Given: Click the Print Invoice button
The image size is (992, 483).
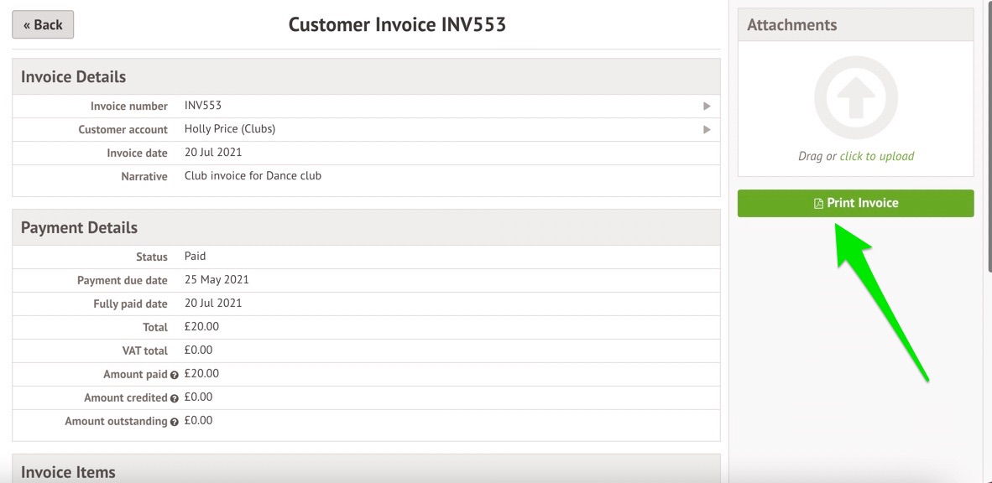Looking at the screenshot, I should click(x=855, y=203).
